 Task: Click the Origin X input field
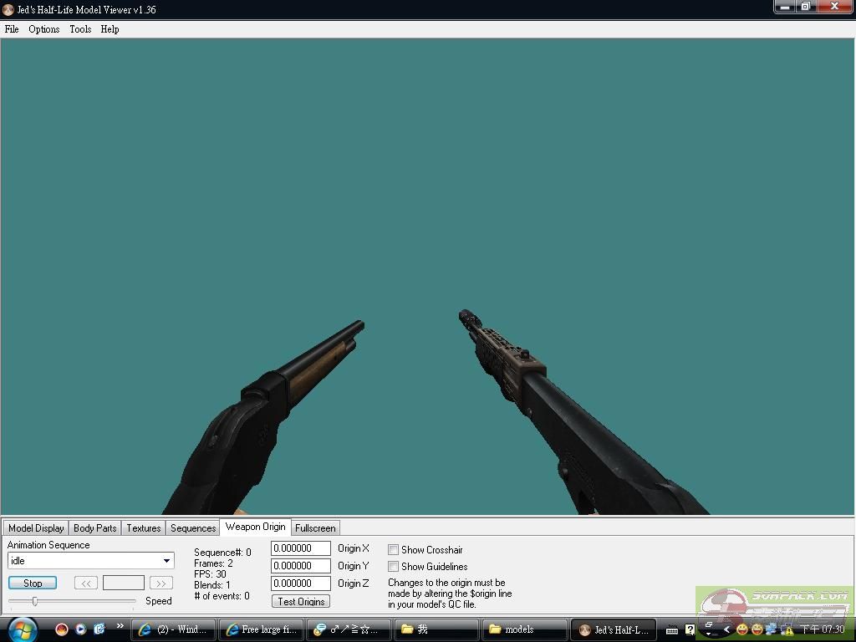click(300, 548)
